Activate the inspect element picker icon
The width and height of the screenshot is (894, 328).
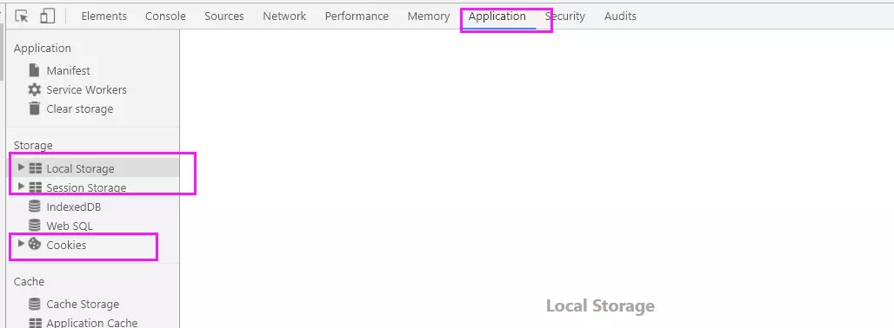(x=22, y=16)
